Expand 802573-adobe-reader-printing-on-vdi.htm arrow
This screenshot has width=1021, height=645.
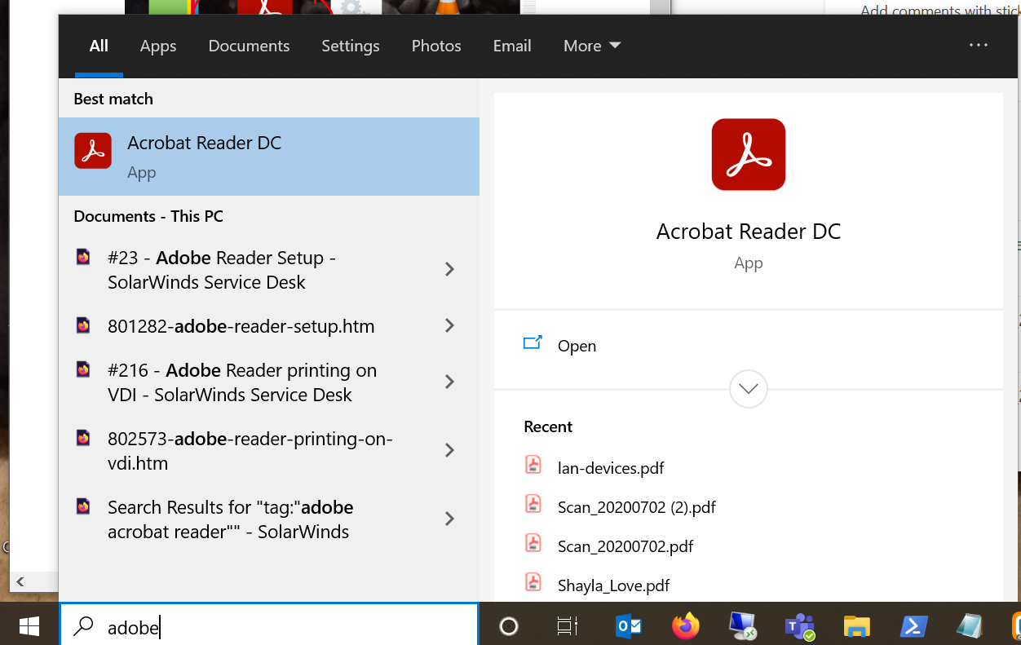(449, 450)
